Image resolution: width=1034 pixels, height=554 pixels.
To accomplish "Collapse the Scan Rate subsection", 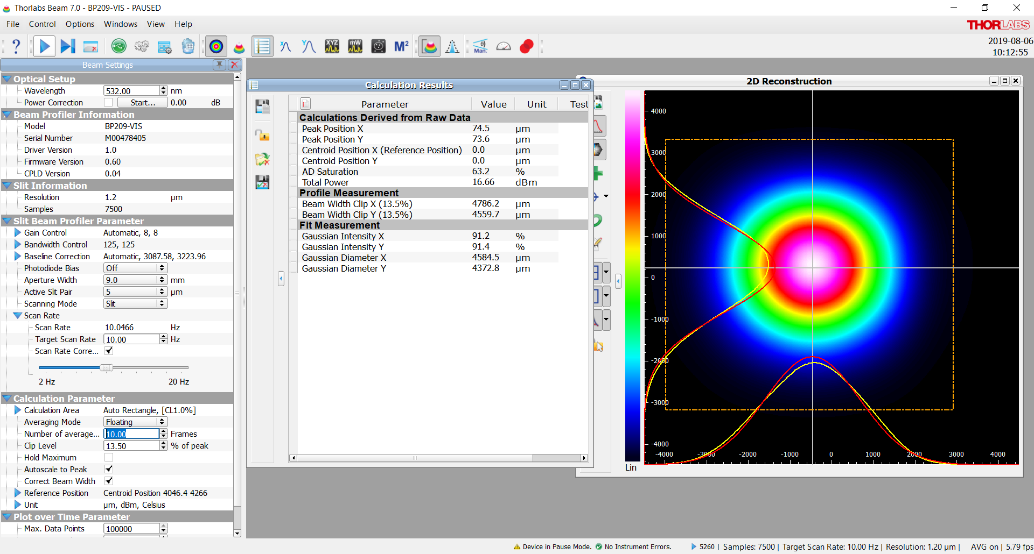I will pyautogui.click(x=18, y=316).
